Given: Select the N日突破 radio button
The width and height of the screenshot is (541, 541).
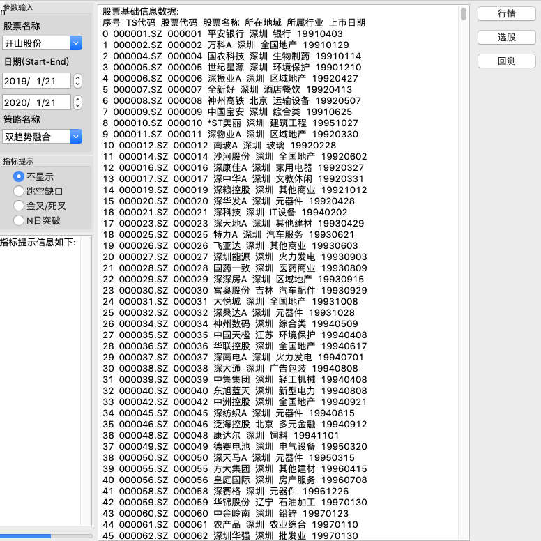Looking at the screenshot, I should point(19,220).
